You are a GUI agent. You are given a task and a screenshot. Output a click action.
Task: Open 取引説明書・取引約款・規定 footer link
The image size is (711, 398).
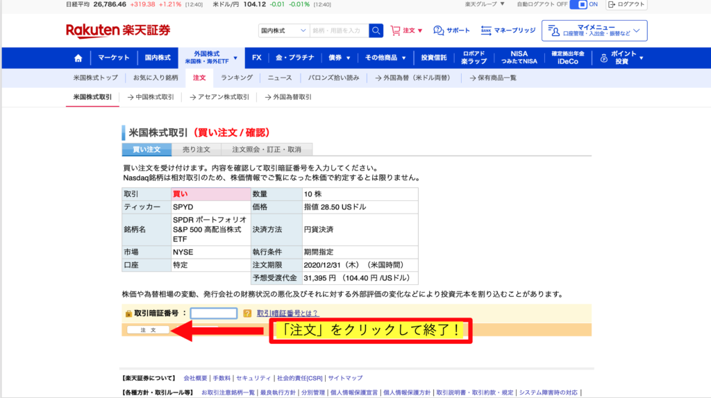click(x=475, y=392)
